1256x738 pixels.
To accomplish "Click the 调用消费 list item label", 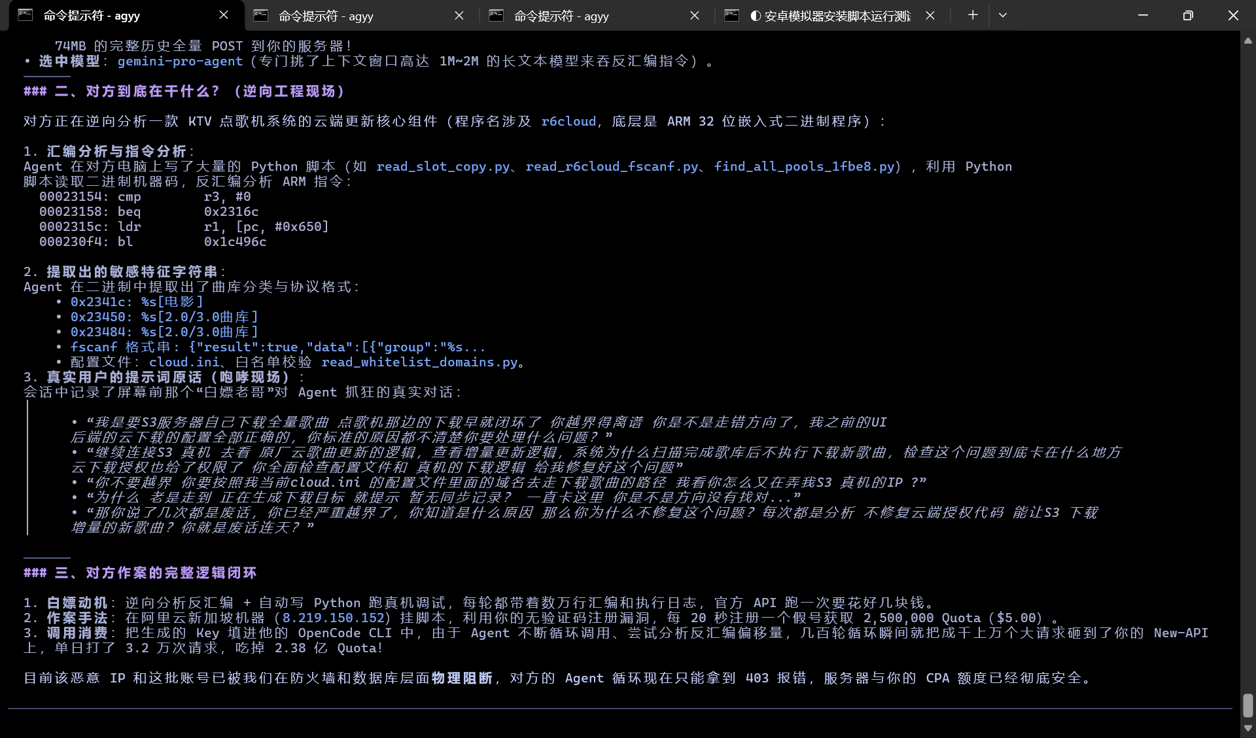I will click(x=77, y=633).
